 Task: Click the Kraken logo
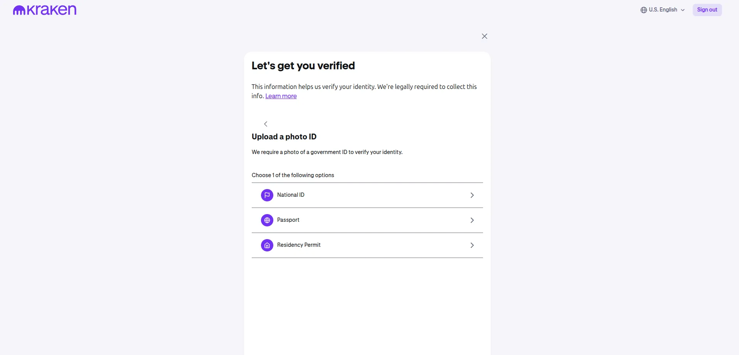coord(45,10)
